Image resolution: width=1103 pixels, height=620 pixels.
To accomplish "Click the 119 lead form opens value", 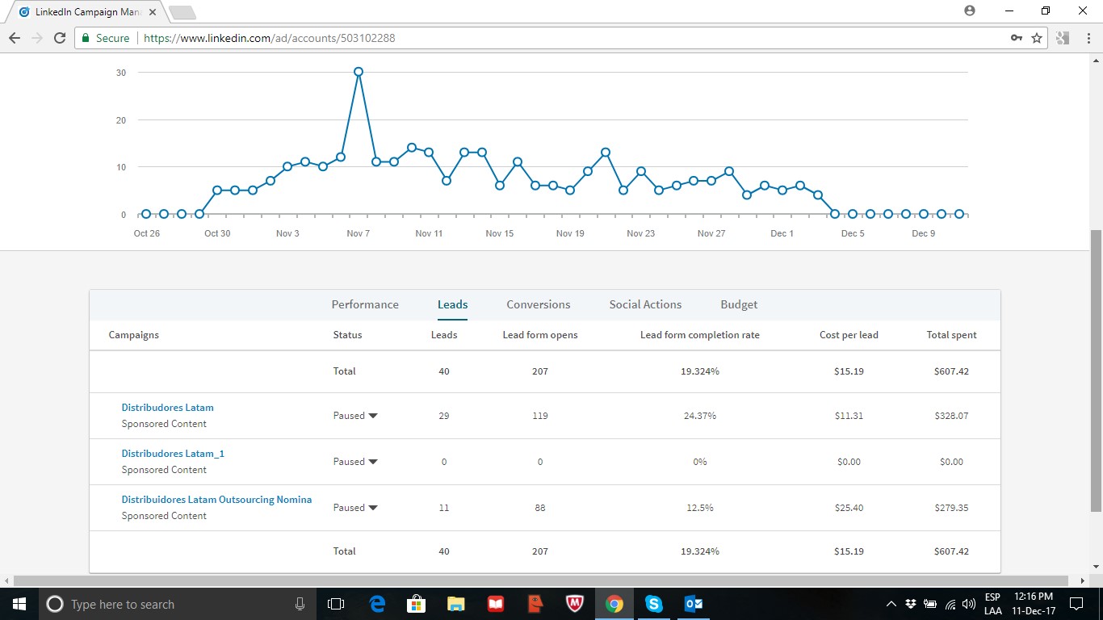I will [540, 416].
